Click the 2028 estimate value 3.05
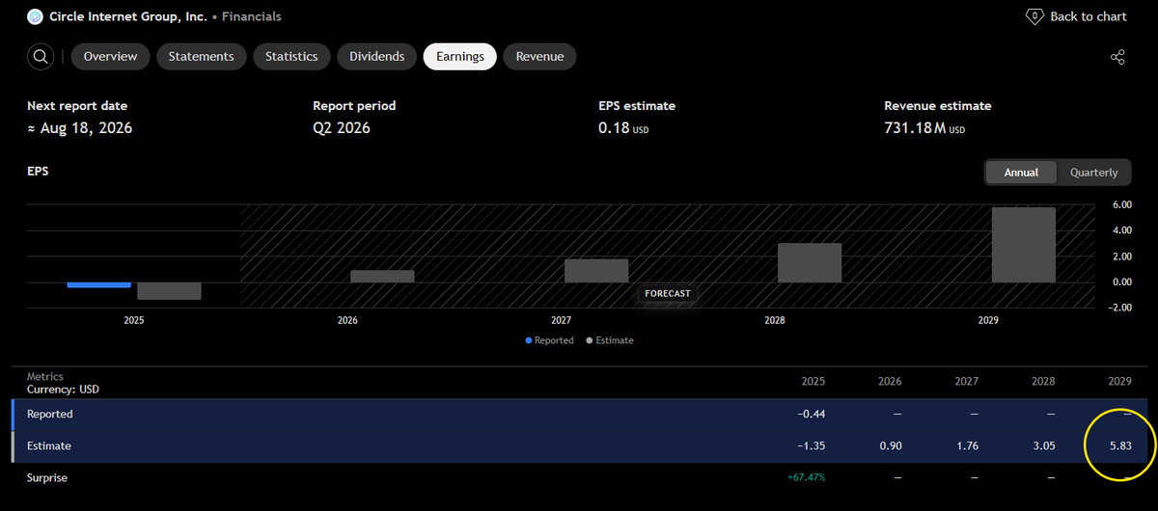This screenshot has height=511, width=1158. 1043,446
